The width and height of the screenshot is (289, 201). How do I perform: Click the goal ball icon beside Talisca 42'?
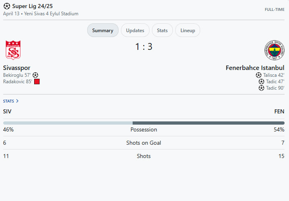(x=258, y=75)
